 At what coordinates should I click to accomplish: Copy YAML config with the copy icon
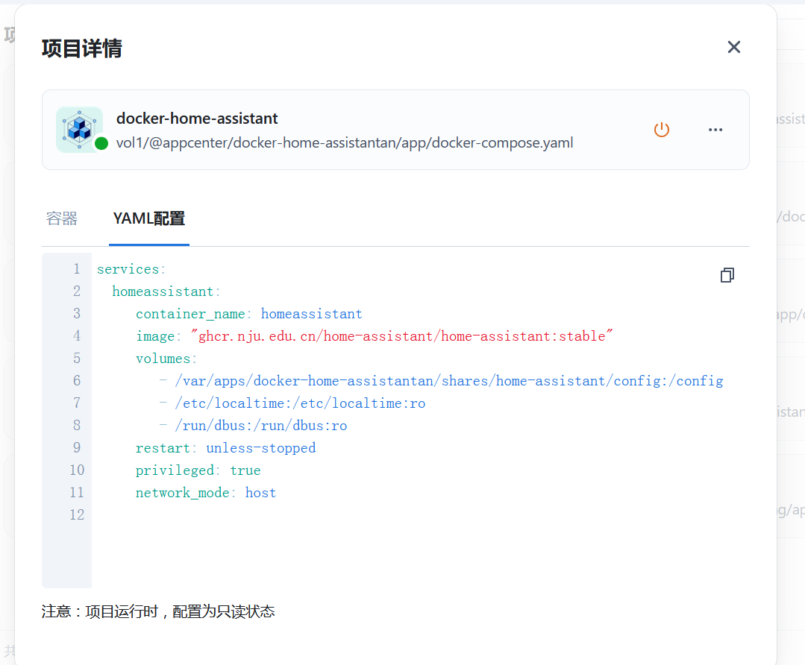point(727,275)
